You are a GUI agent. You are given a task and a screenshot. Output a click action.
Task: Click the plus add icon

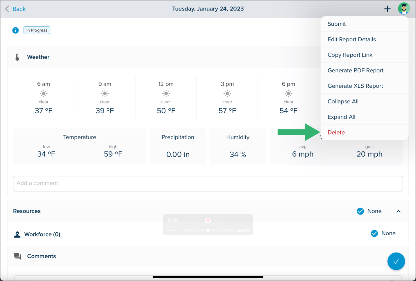pyautogui.click(x=387, y=9)
